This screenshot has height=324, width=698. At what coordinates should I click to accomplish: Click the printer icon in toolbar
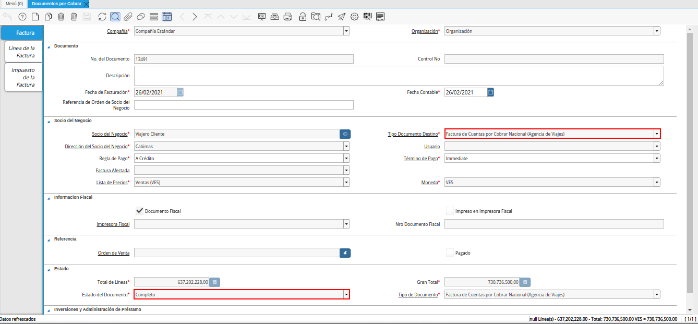pos(287,17)
